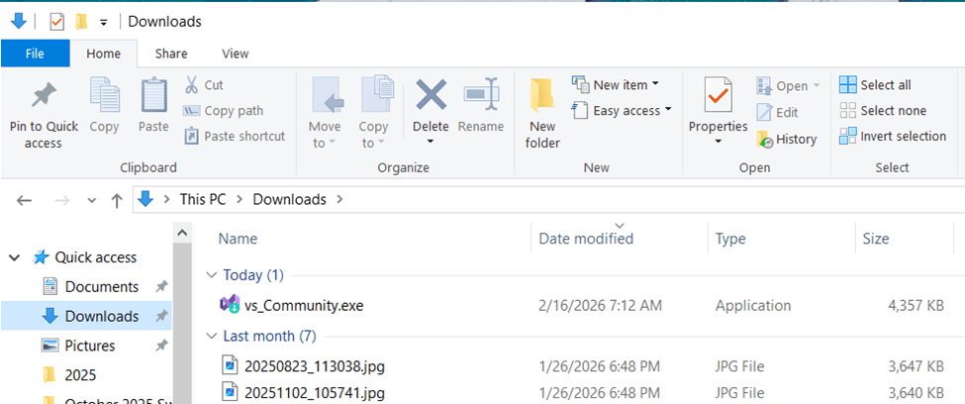Screen dimensions: 965x404
Task: Click the Paste clipboard icon
Action: coord(153,97)
